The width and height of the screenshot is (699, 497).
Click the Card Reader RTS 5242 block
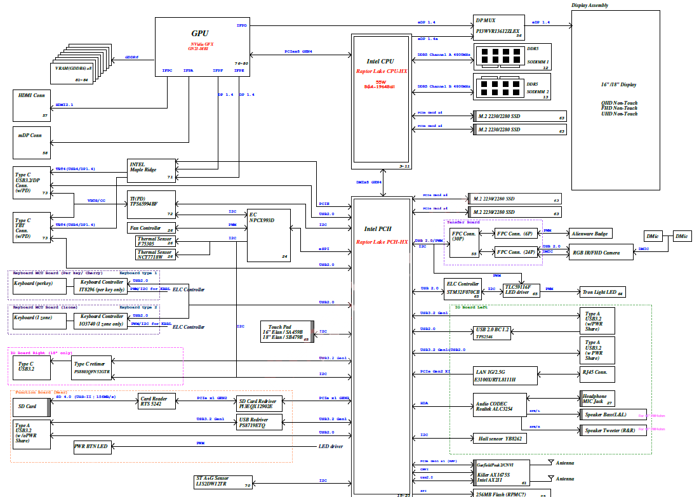[156, 401]
